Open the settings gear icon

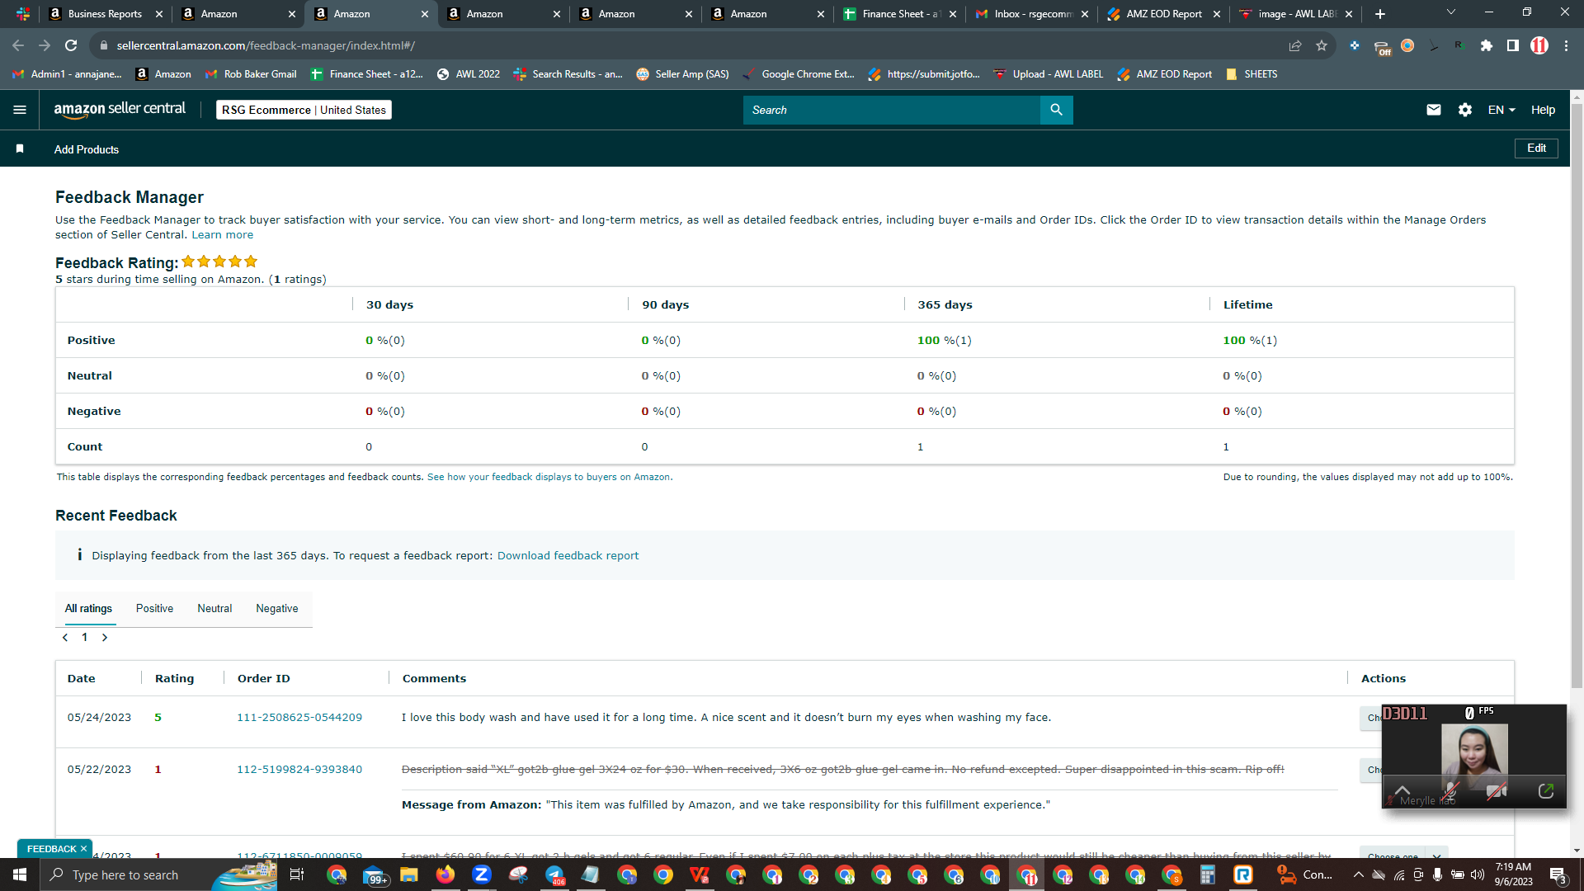(x=1465, y=110)
